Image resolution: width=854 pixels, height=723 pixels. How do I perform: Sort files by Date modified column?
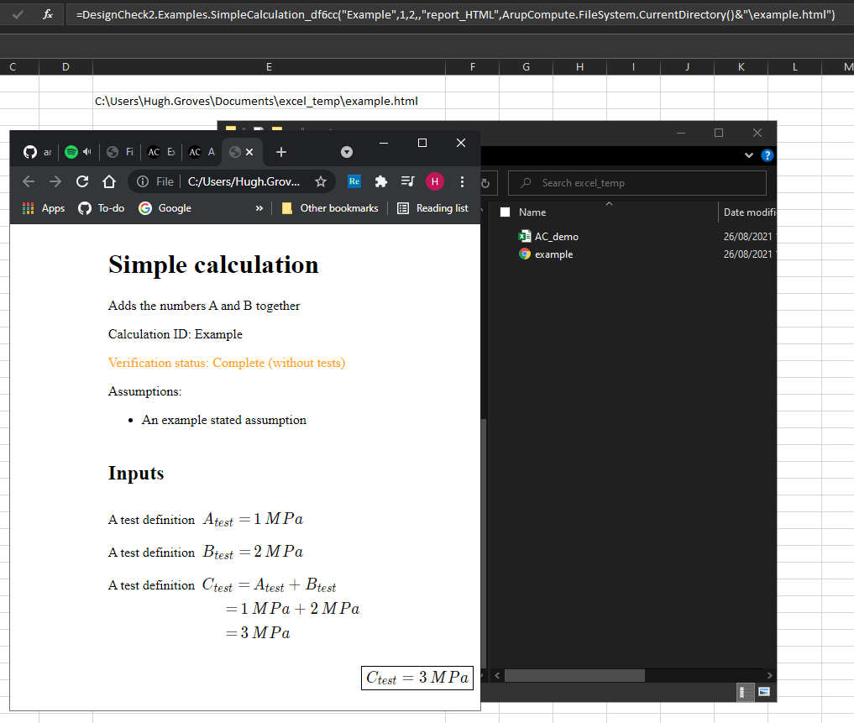(x=749, y=212)
